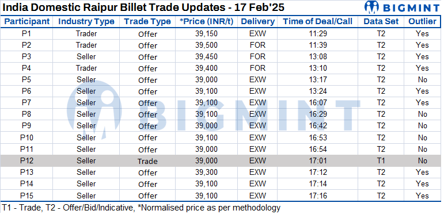Click the BigMint logo icon at top right
Screen dimensions: 444x218
tap(371, 6)
